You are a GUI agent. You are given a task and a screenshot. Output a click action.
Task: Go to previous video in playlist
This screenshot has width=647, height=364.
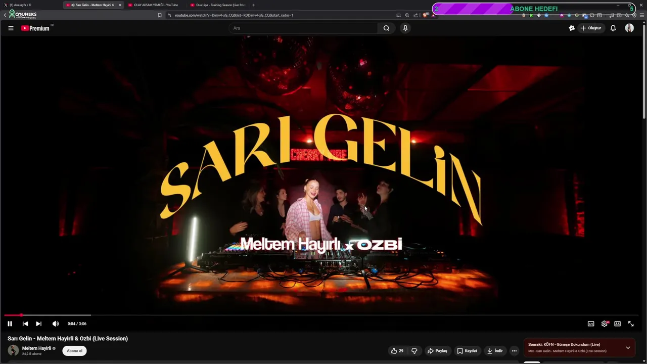click(25, 324)
